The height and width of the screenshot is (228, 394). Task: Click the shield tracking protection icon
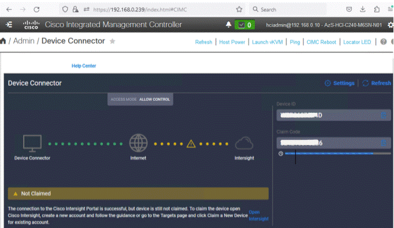coord(65,10)
